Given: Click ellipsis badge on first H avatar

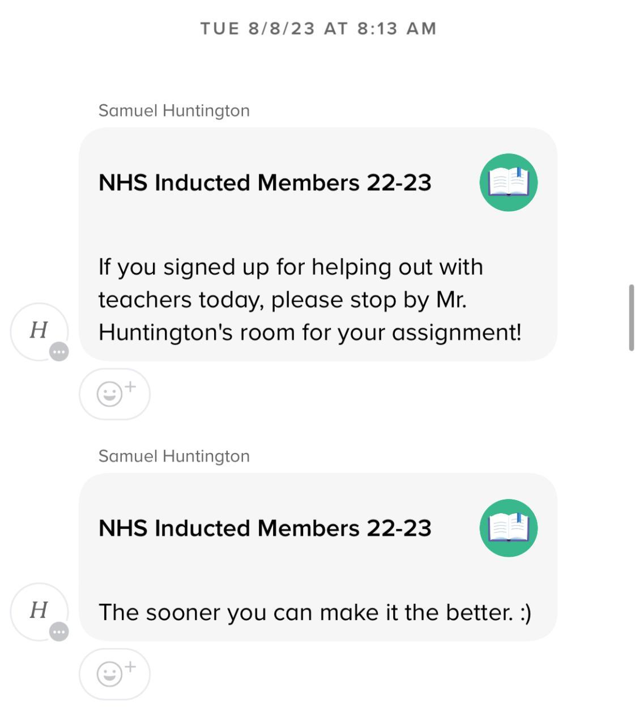Looking at the screenshot, I should pyautogui.click(x=59, y=352).
